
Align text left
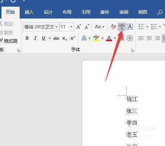point(141,38)
